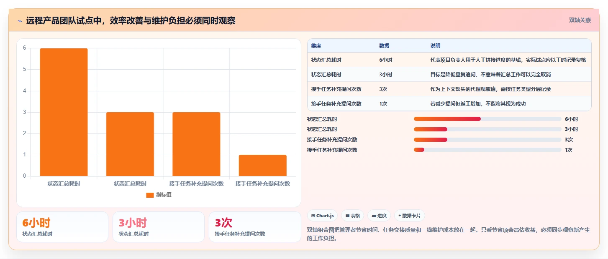Click the 状态汇总耗时 chart bar valued 3
The width and height of the screenshot is (608, 259).
click(x=130, y=144)
